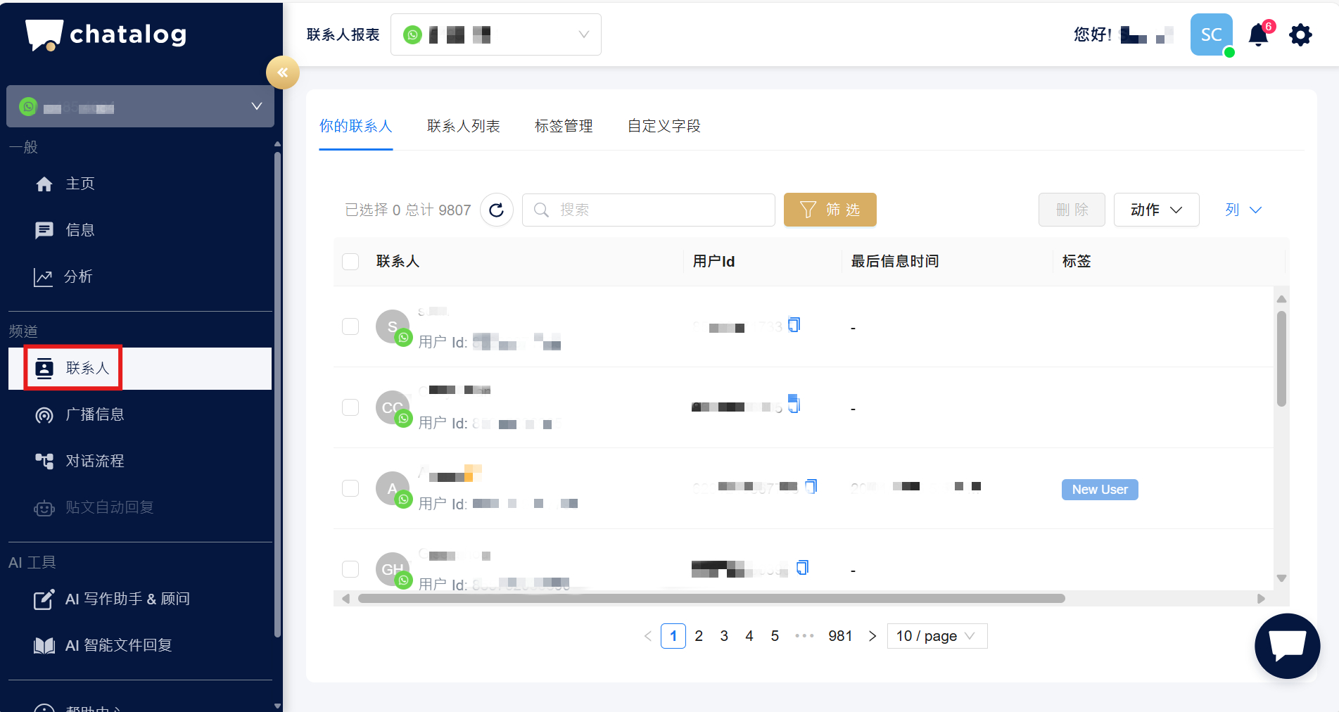Open the notification bell
This screenshot has height=712, width=1339.
[x=1258, y=35]
